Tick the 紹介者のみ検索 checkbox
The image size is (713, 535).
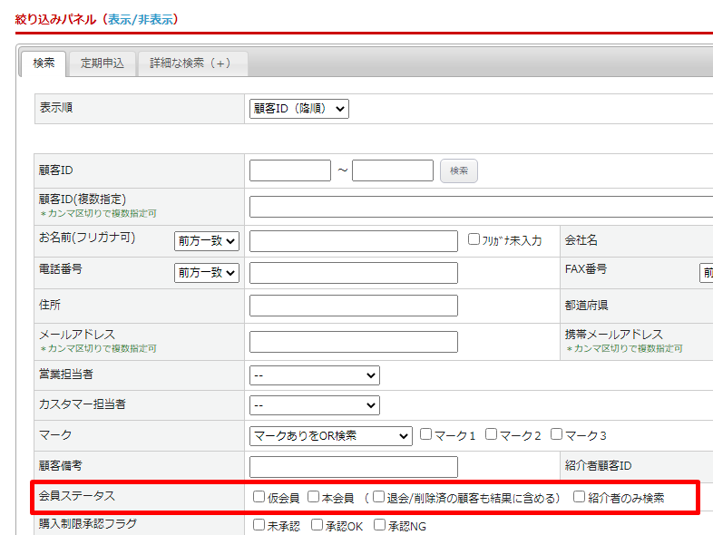579,497
